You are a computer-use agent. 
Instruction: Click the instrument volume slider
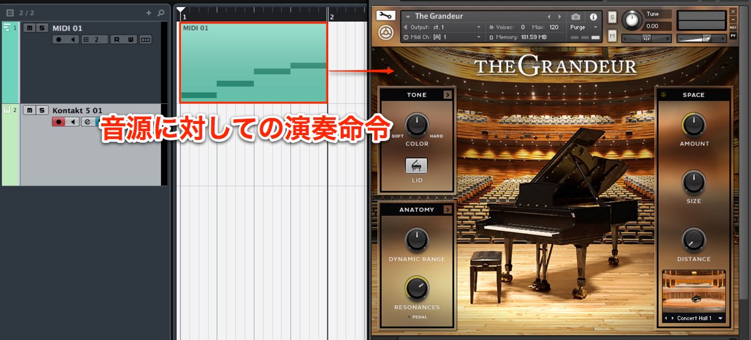[701, 38]
